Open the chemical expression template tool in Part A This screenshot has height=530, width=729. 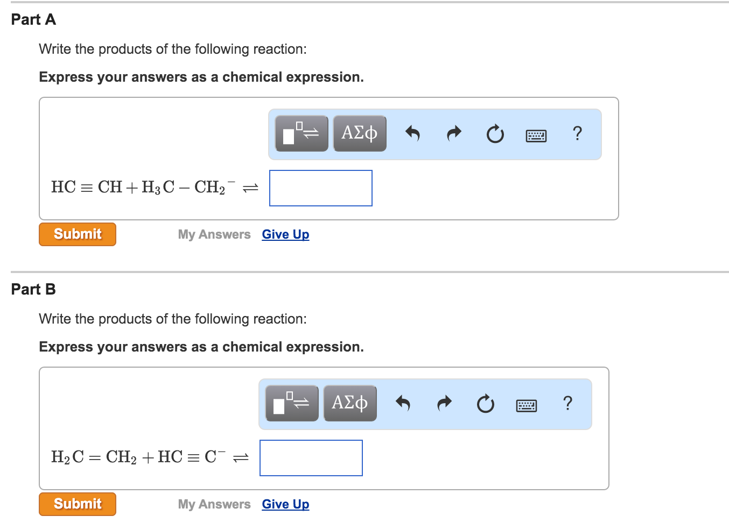tap(301, 133)
